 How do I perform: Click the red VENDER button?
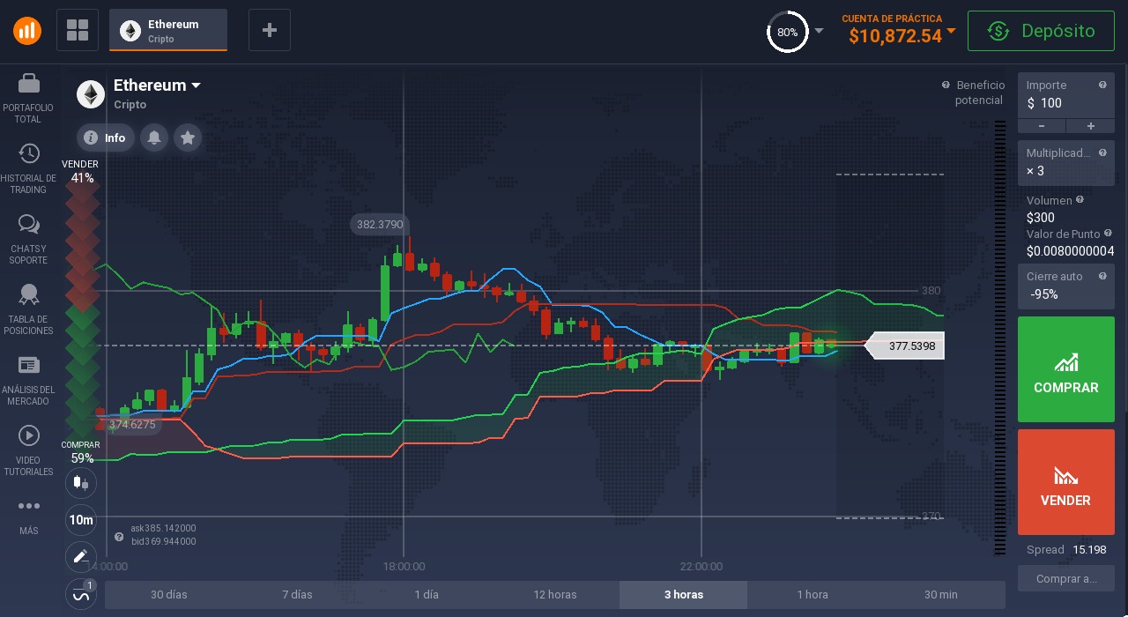[1065, 482]
